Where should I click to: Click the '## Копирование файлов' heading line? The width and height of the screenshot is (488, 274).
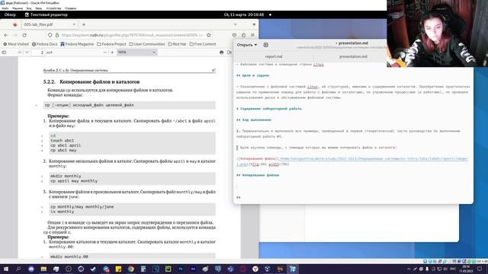258,175
